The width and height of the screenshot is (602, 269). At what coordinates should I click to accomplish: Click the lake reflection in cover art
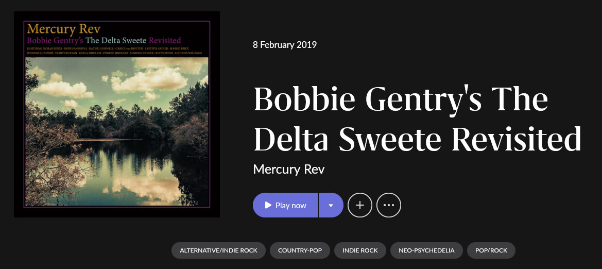pos(123,173)
